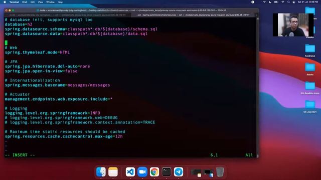Image resolution: width=321 pixels, height=180 pixels.
Task: Click the date and time in menu bar
Action: coord(307,2)
